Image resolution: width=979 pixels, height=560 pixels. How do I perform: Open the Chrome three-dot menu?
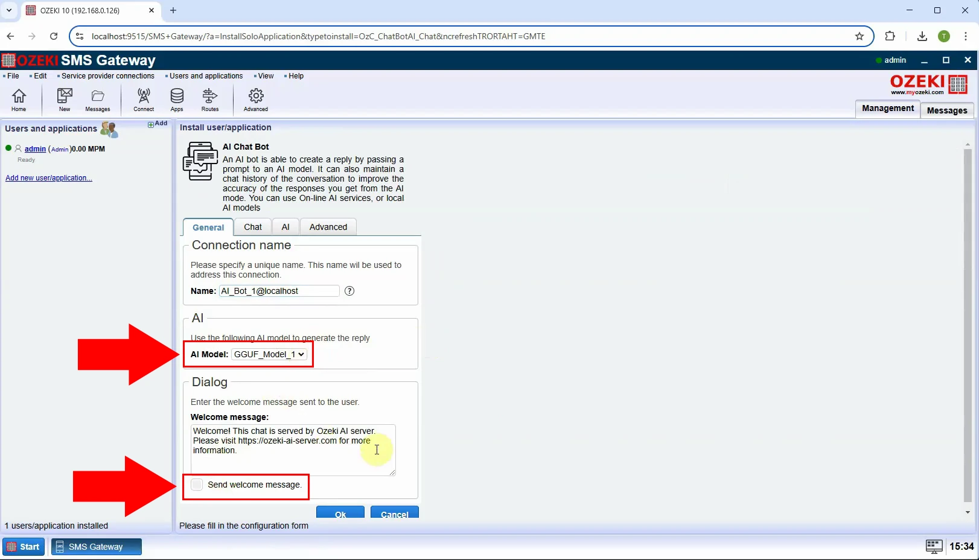tap(966, 36)
